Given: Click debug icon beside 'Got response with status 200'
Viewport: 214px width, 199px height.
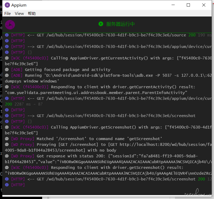Looking at the screenshot, I should [7, 156].
